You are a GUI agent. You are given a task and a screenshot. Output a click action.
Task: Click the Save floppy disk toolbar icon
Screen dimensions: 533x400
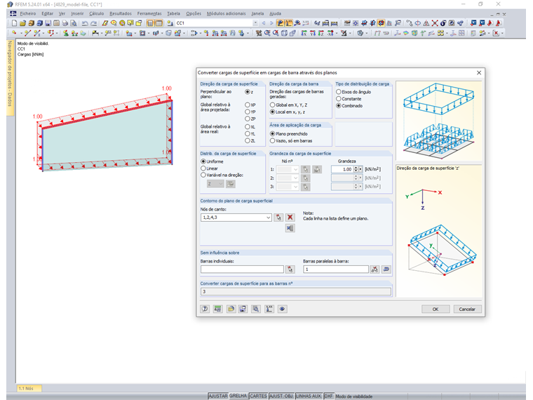pyautogui.click(x=48, y=23)
